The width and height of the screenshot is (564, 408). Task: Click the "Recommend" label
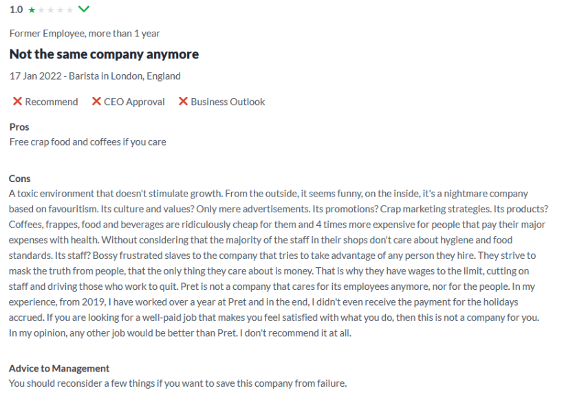52,102
